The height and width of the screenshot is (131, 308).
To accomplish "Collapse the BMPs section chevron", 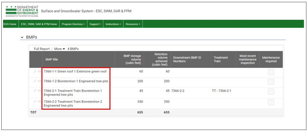I will (22, 37).
